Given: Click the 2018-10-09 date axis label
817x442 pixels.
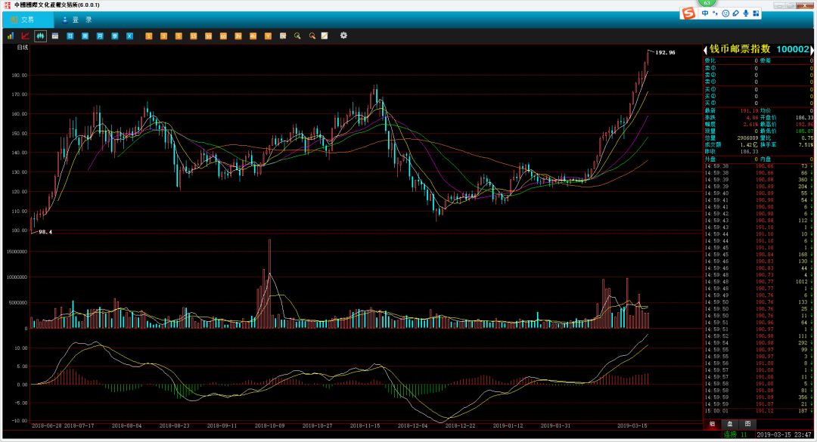Looking at the screenshot, I should [x=269, y=426].
